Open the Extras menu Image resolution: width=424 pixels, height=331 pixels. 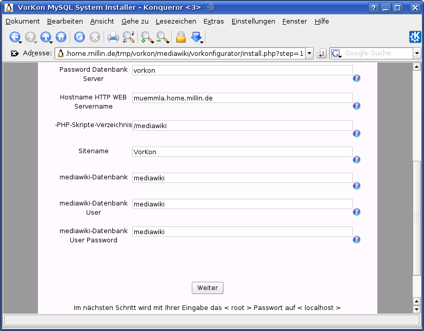214,22
